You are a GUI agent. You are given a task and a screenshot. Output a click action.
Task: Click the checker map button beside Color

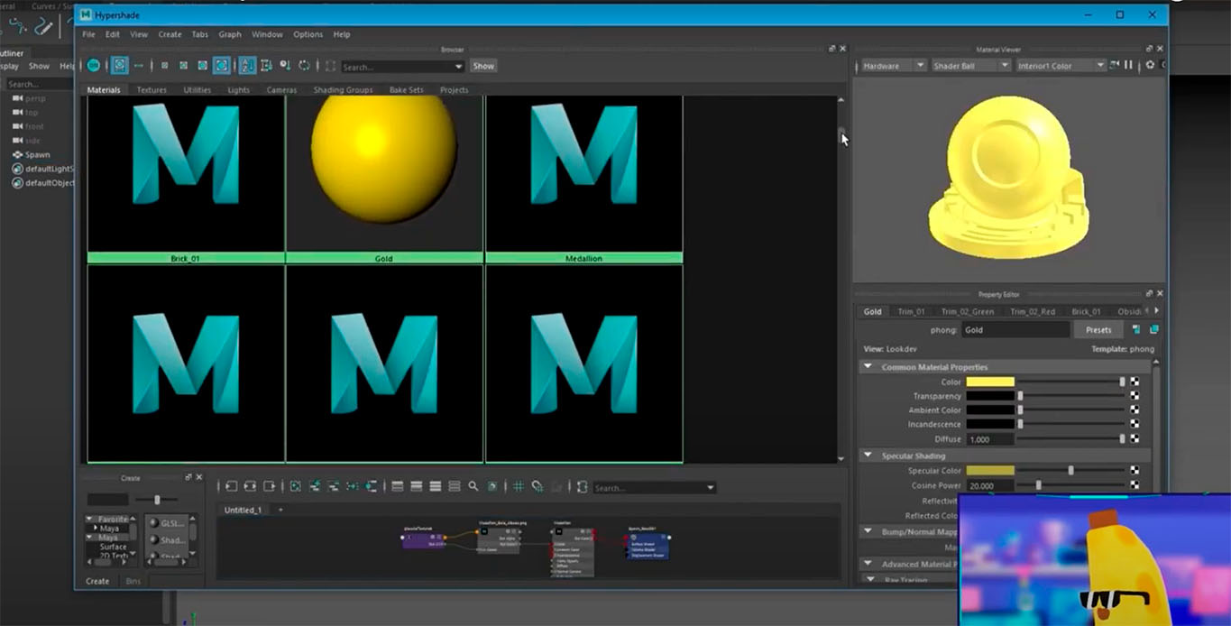click(x=1135, y=382)
